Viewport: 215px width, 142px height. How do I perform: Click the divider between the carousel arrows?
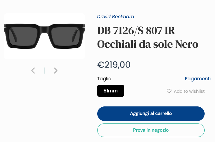click(x=44, y=71)
